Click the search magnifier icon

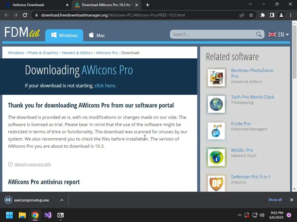pyautogui.click(x=258, y=34)
